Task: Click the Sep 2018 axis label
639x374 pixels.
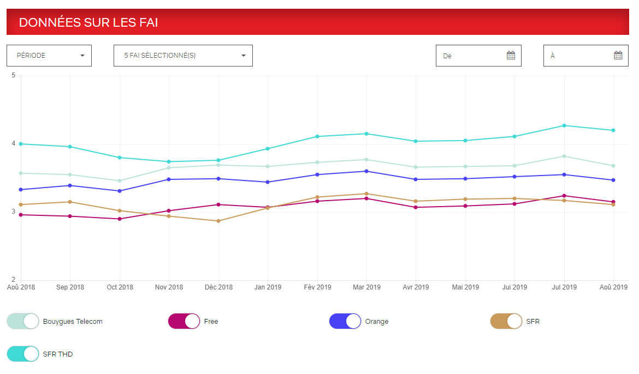Action: pos(70,287)
